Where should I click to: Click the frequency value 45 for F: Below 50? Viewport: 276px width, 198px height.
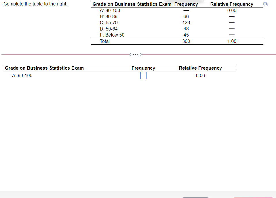pyautogui.click(x=186, y=35)
